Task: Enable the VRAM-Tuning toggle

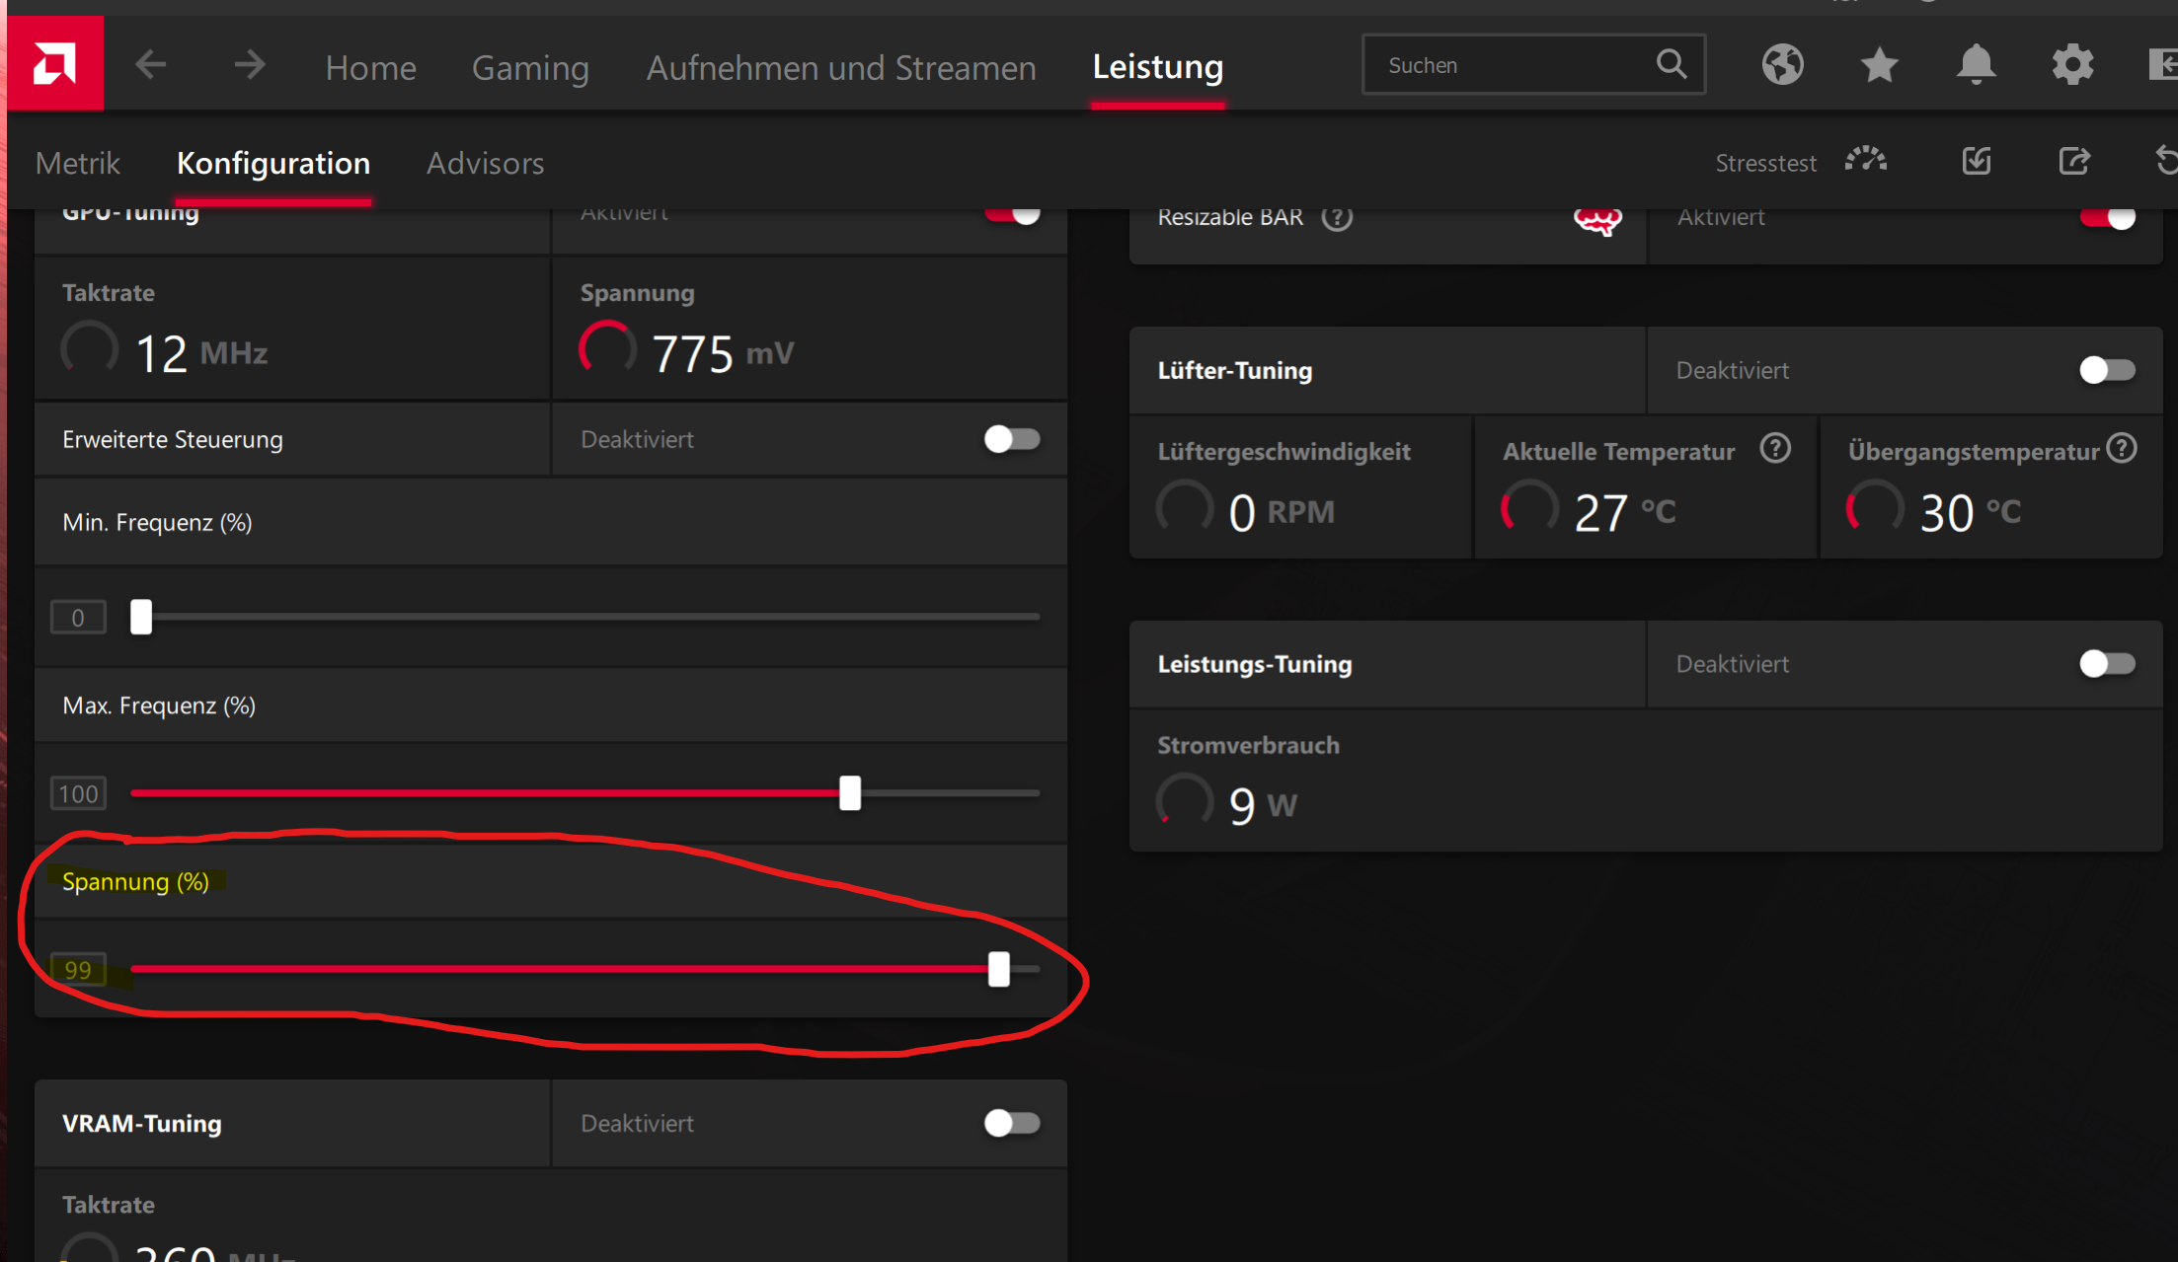Action: pyautogui.click(x=1012, y=1123)
